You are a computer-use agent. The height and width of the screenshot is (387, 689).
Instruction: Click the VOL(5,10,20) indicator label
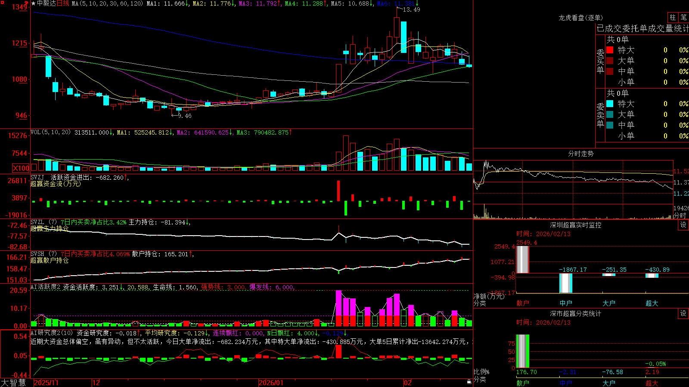coord(51,132)
